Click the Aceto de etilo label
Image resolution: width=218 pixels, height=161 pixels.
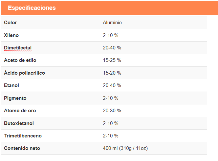[x=20, y=60]
